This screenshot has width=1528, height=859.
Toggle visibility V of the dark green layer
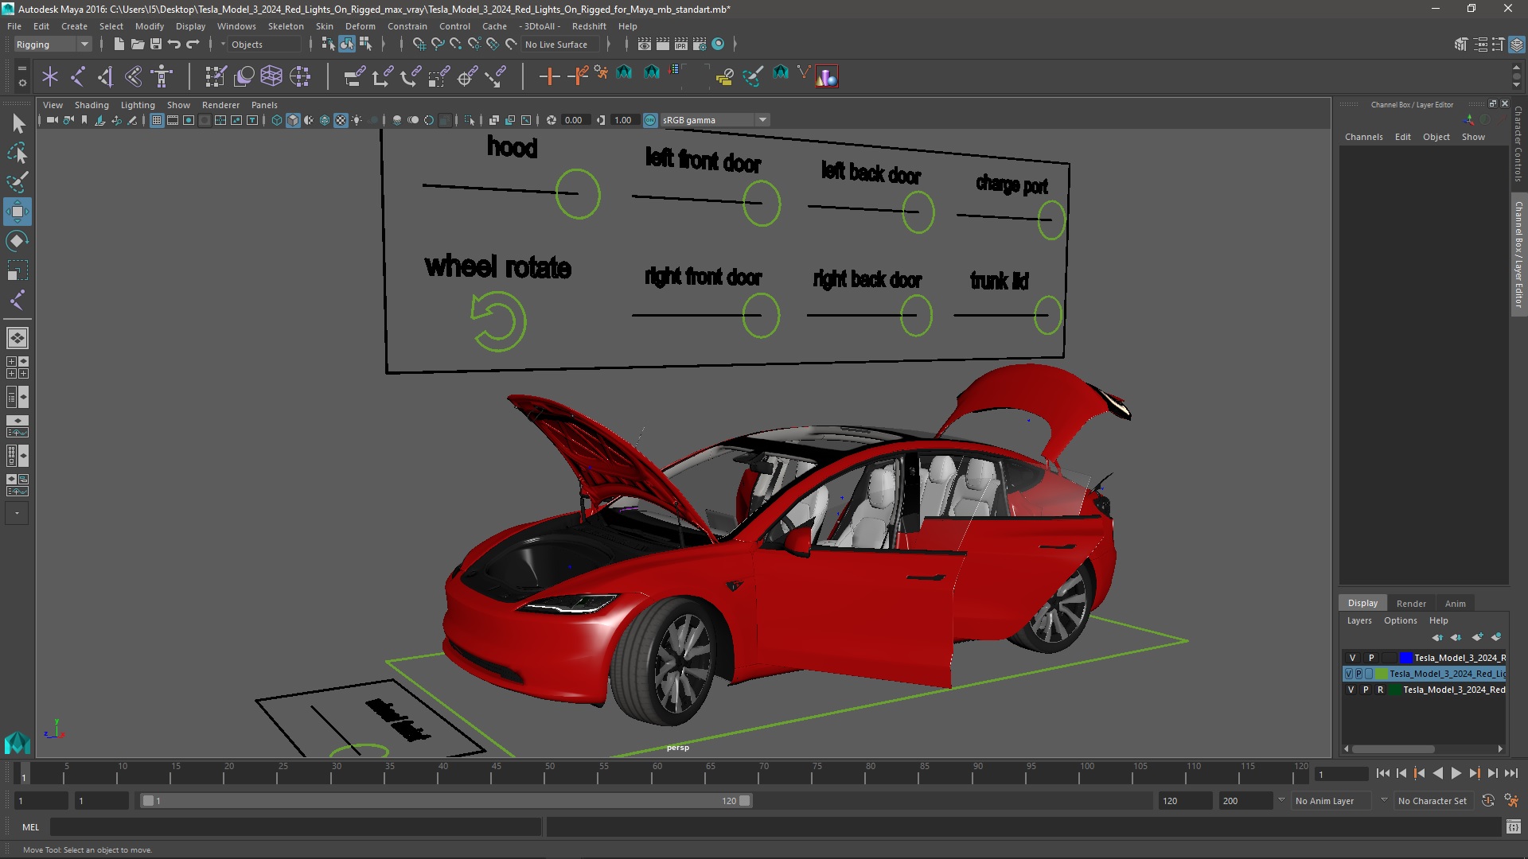[x=1351, y=690]
